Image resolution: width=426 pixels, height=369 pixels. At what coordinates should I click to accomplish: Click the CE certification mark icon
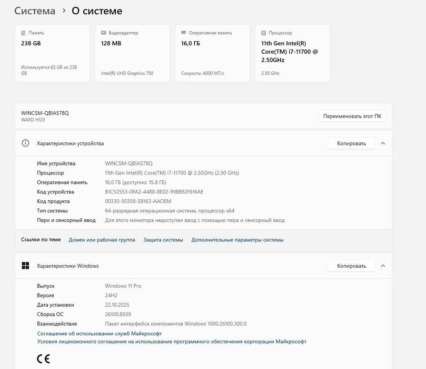[43, 360]
